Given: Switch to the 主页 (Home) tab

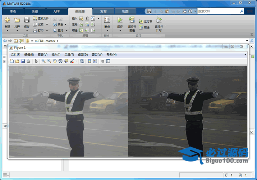Looking at the screenshot, I should pyautogui.click(x=13, y=12).
